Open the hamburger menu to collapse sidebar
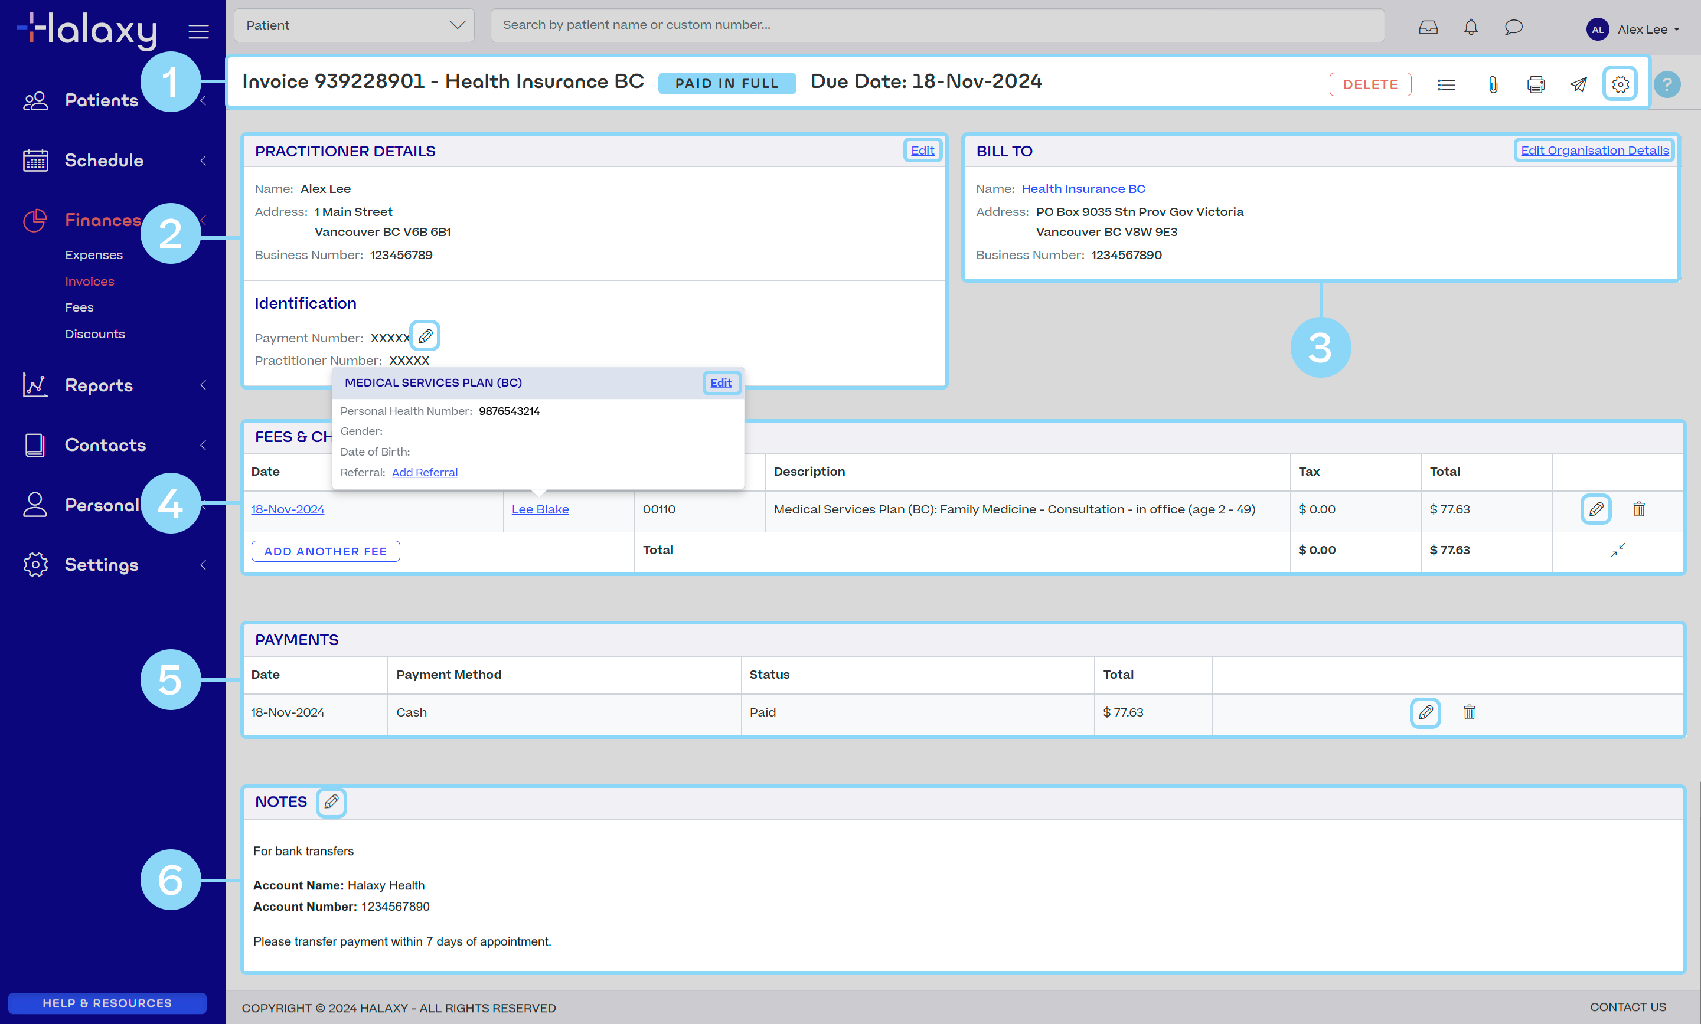 (x=199, y=31)
